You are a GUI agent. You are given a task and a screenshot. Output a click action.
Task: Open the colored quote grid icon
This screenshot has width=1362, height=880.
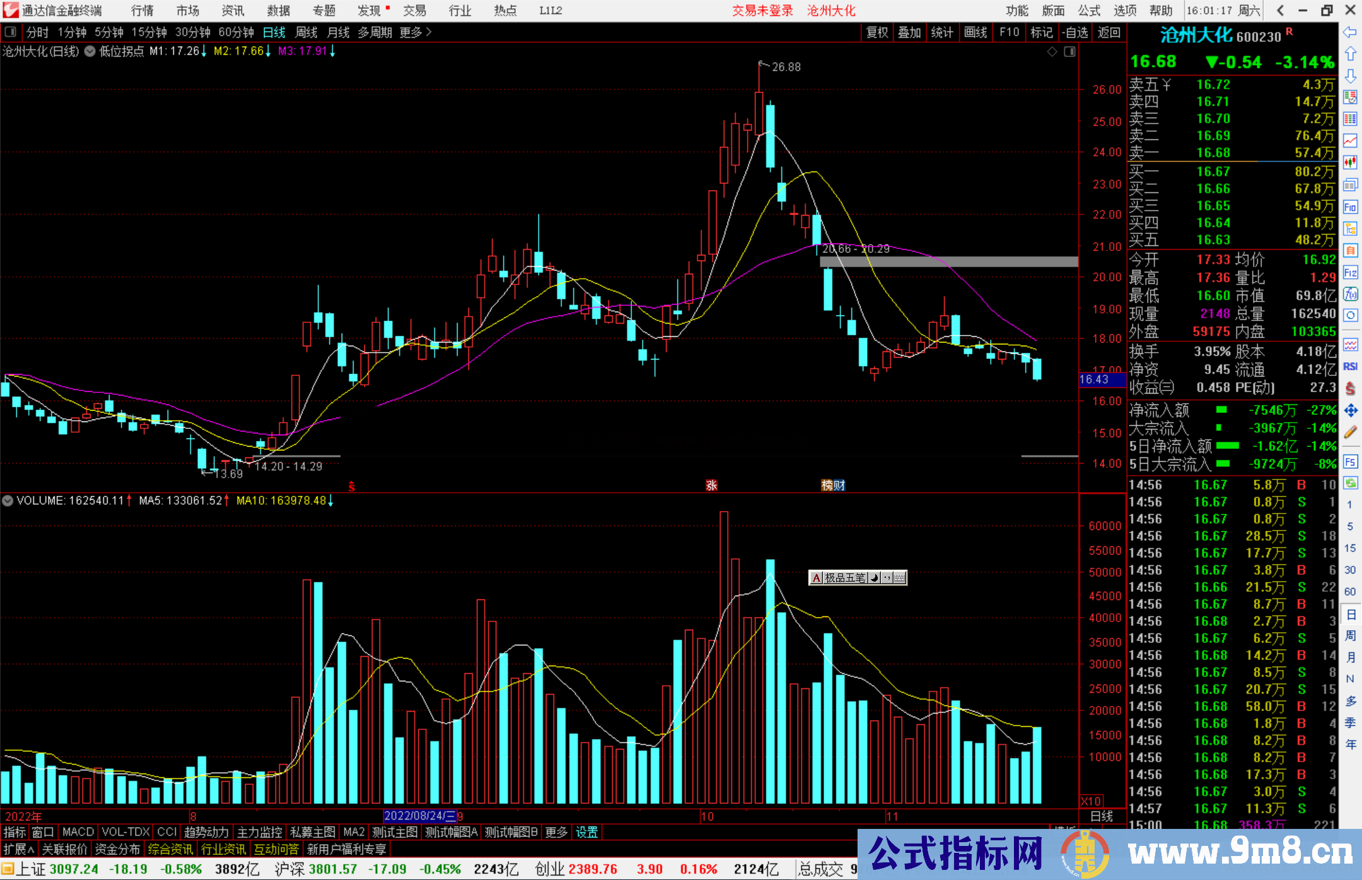pyautogui.click(x=1350, y=119)
